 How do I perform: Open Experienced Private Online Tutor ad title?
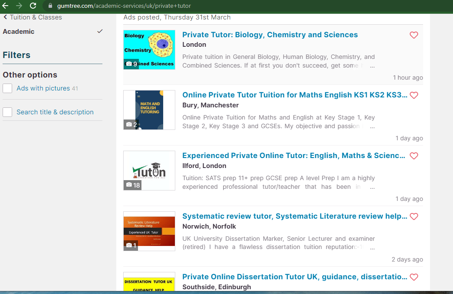(293, 155)
